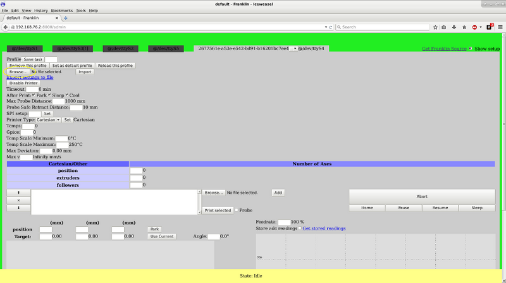Open the hamburger browser menu
The width and height of the screenshot is (506, 283).
(500, 27)
